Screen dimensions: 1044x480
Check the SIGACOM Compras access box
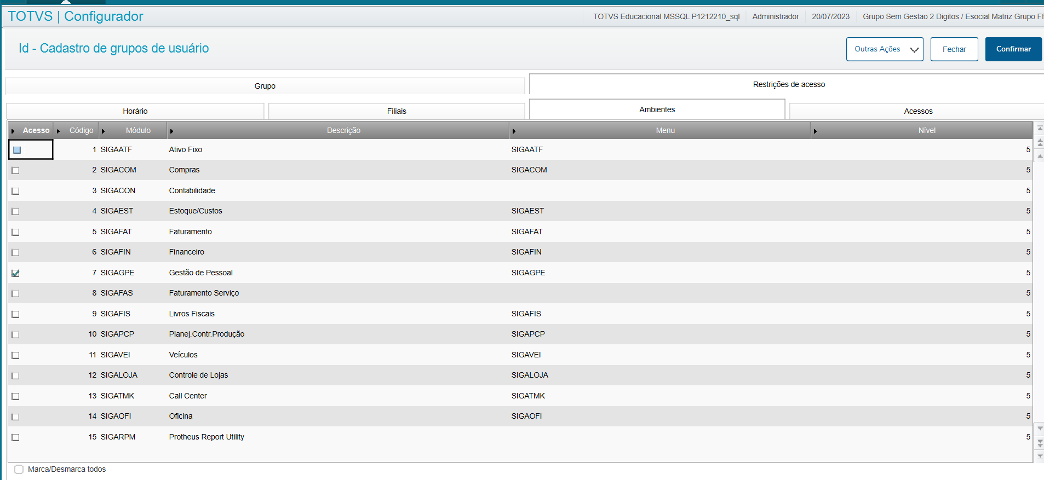[15, 171]
